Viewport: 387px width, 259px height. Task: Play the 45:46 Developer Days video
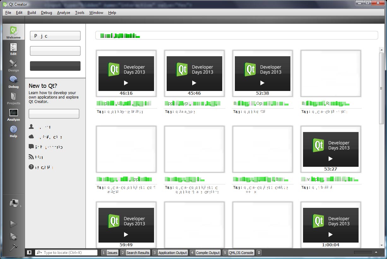[x=194, y=74]
